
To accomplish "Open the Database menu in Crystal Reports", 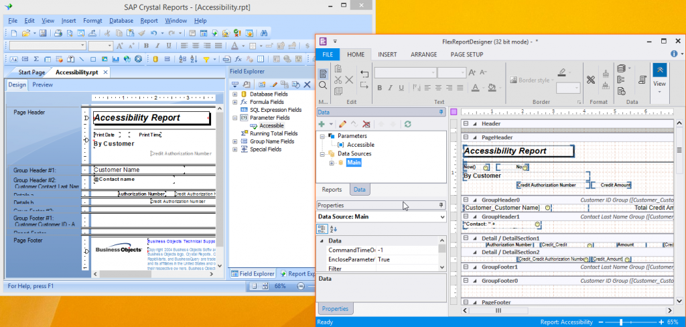I will (121, 21).
